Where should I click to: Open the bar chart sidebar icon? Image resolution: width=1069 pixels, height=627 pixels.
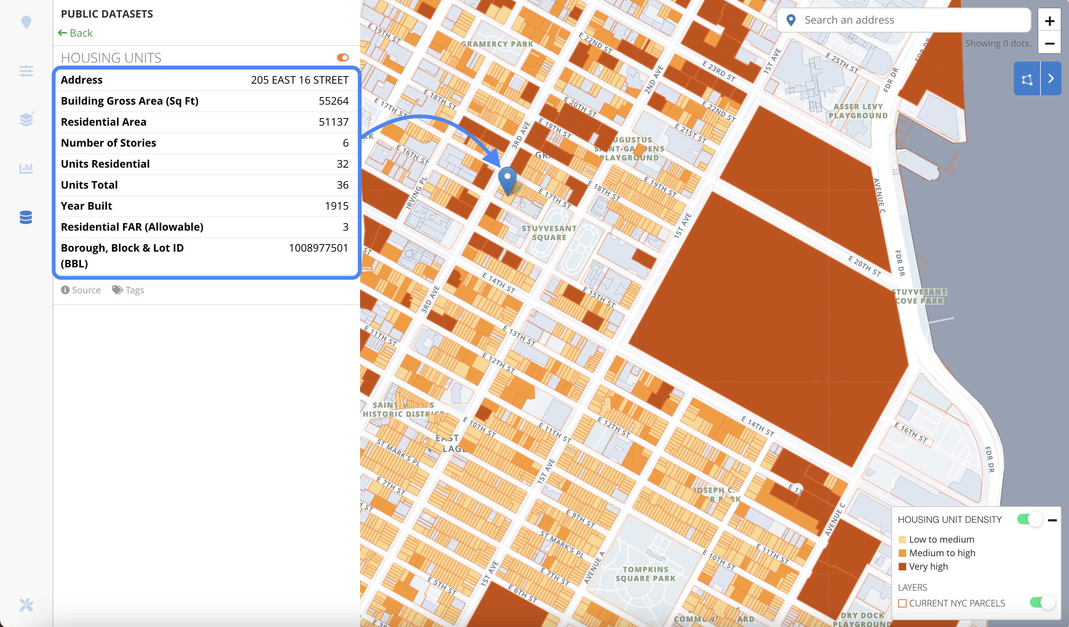pos(26,168)
